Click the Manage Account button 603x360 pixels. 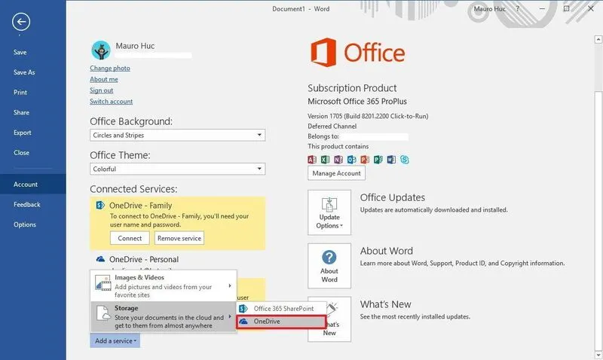pos(336,173)
